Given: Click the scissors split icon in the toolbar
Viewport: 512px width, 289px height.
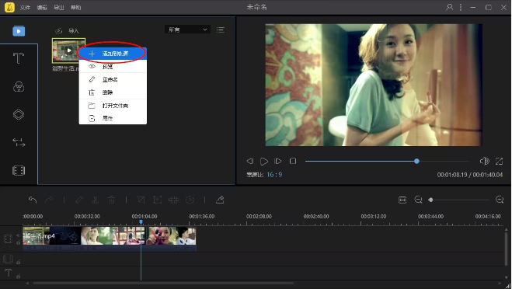Looking at the screenshot, I should [x=95, y=200].
